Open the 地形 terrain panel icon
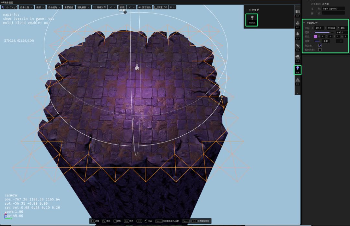Screen dimensions: 350x226 coord(297,13)
